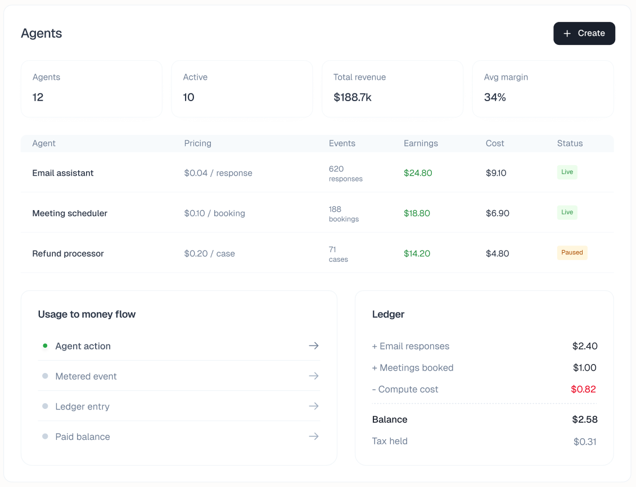636x487 pixels.
Task: Toggle the Live badge on Email assistant
Action: (567, 172)
